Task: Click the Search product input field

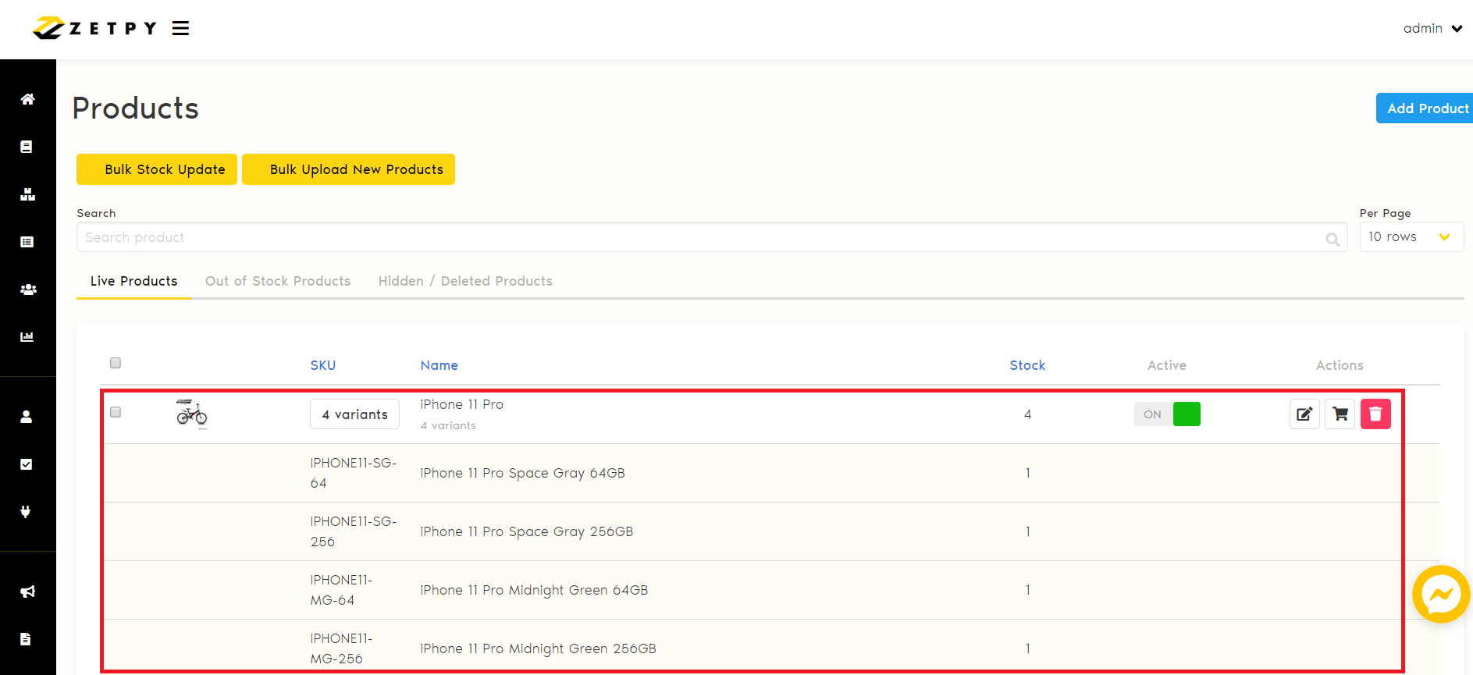Action: point(703,237)
